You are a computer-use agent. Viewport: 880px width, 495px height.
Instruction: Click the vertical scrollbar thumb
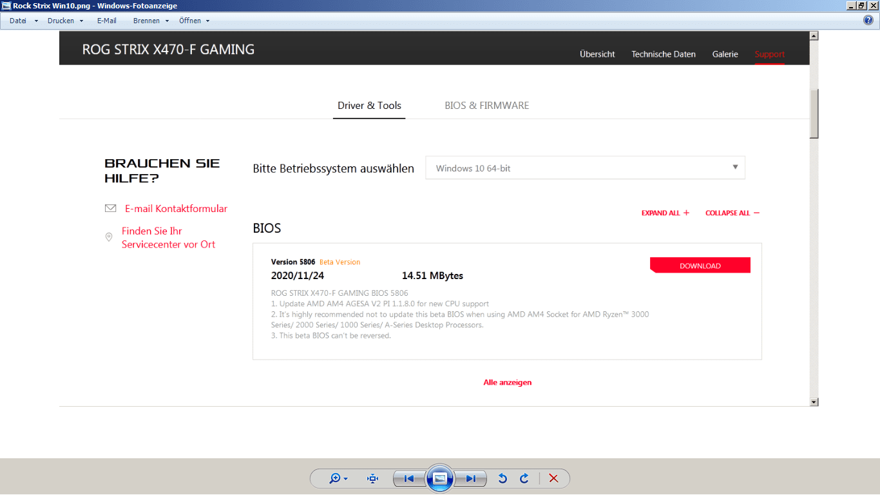(x=814, y=113)
